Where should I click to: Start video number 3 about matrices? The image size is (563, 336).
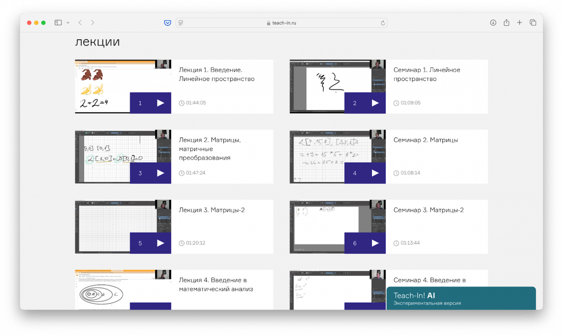tap(160, 173)
